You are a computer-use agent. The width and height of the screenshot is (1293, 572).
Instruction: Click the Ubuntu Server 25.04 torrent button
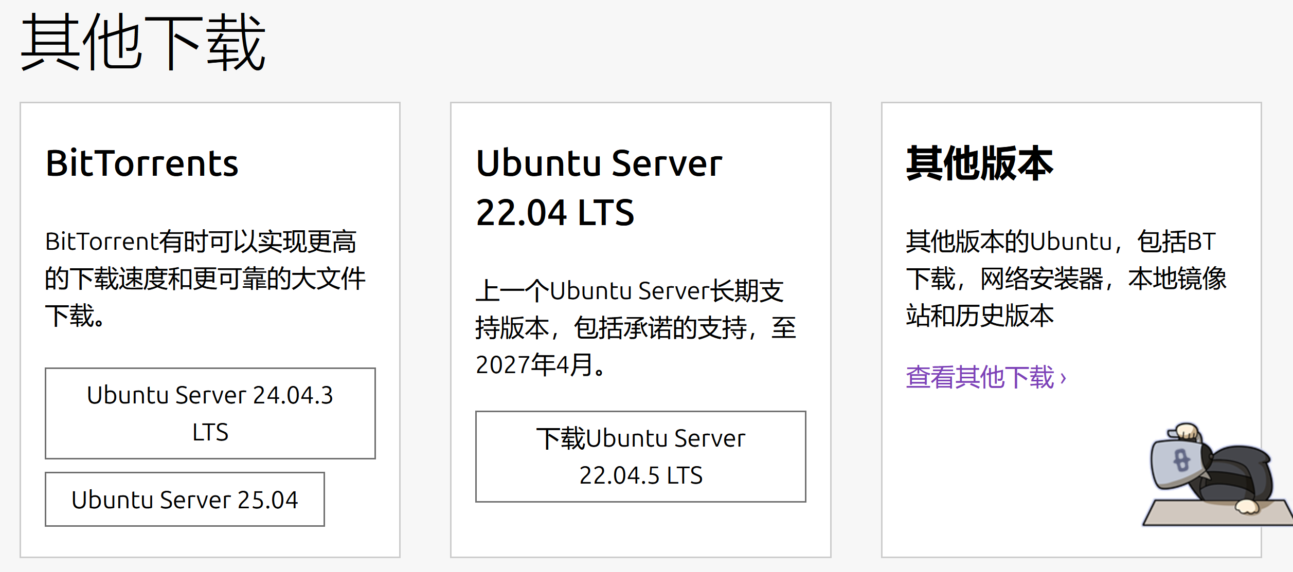[185, 499]
